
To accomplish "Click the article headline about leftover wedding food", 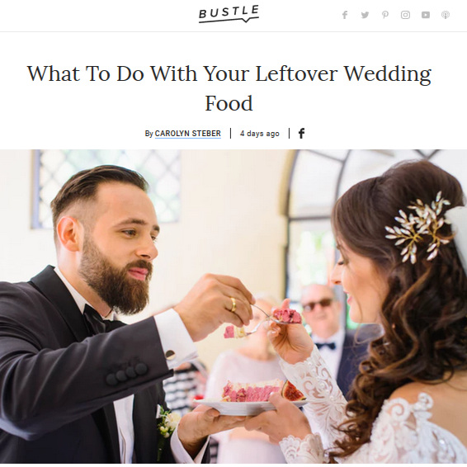I will [229, 88].
